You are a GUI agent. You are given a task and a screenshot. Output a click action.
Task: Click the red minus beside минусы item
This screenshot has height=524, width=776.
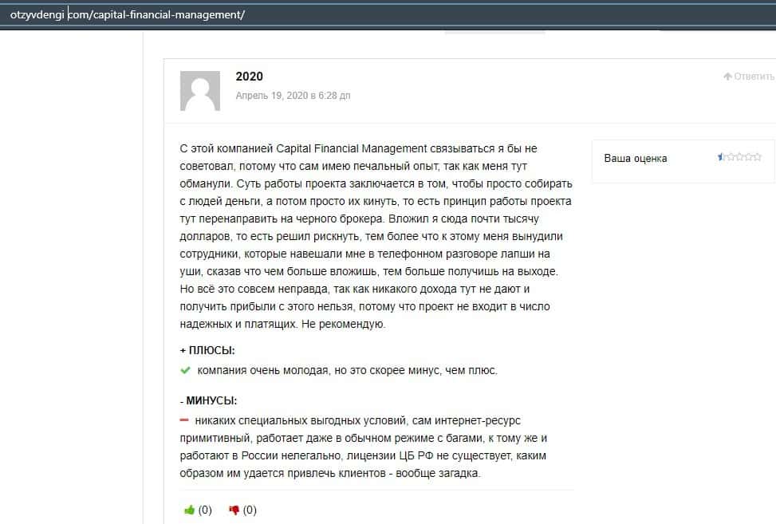point(184,420)
